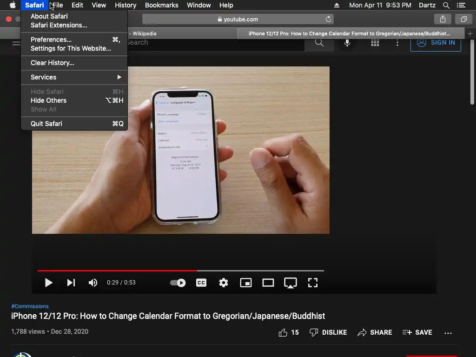Click the video title text
The height and width of the screenshot is (357, 476).
coord(168,316)
